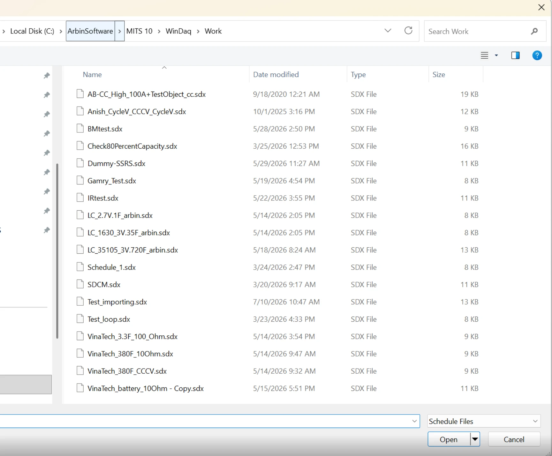The height and width of the screenshot is (456, 552).
Task: Navigate to ArbinSoftware breadcrumb
Action: 90,31
